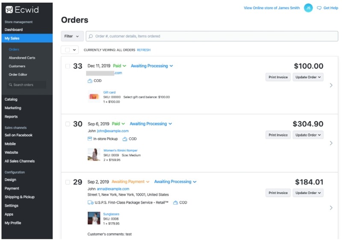Check the box for order 29
Viewport: 342px width, 244px height.
[x=68, y=182]
